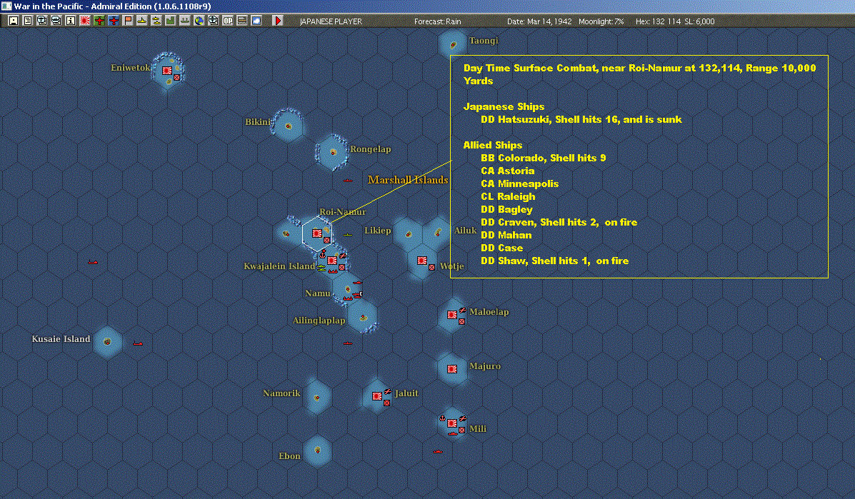The image size is (855, 499).
Task: Open the document list toolbar icon
Action: [x=28, y=21]
